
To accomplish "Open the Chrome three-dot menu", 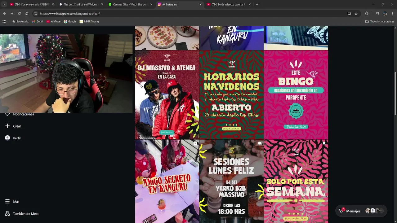I will (393, 14).
